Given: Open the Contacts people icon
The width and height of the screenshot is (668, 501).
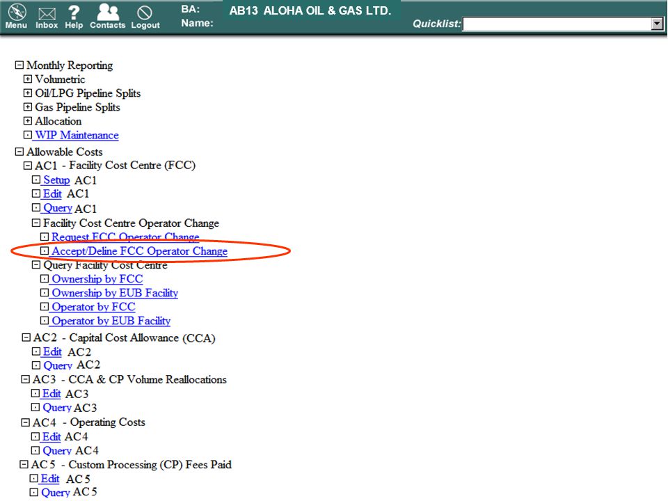Looking at the screenshot, I should [108, 12].
